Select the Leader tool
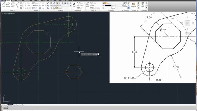 [x=80, y=6]
